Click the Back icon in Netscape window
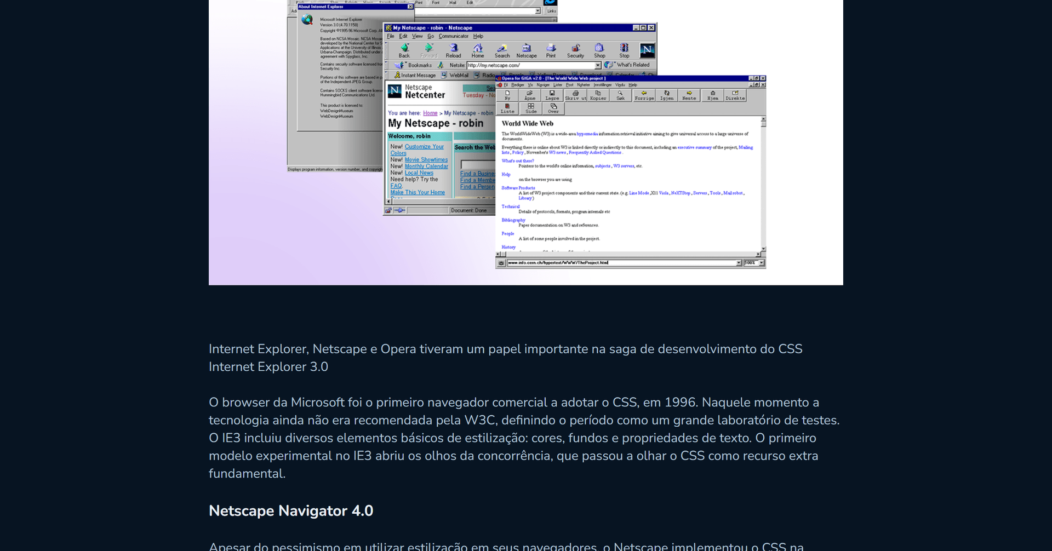Screen dimensions: 1052x551 [x=404, y=50]
